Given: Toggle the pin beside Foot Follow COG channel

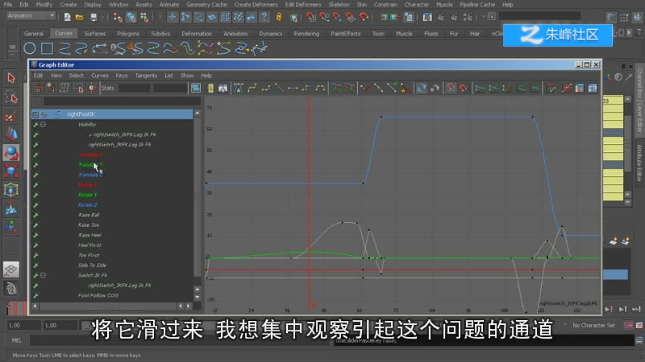Looking at the screenshot, I should tap(36, 296).
